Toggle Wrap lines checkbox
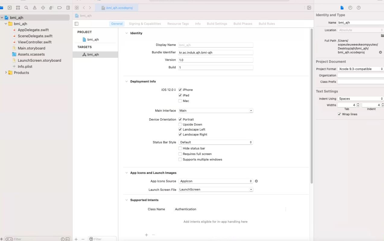 click(339, 114)
